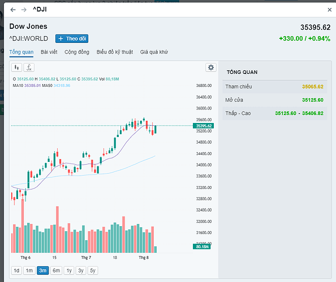Close the ^DJI popup with X
The image size is (336, 282).
[330, 10]
